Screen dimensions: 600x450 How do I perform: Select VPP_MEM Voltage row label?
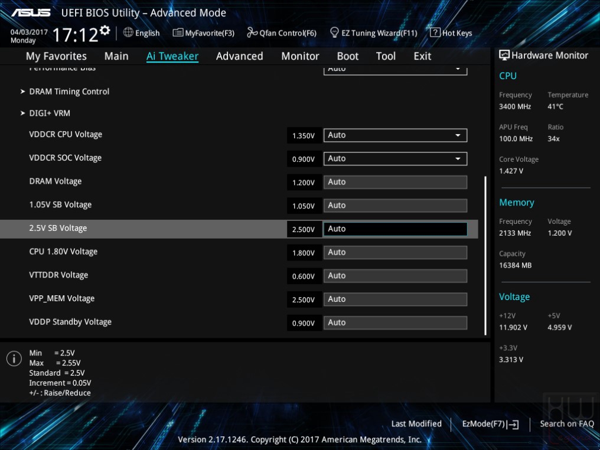61,299
